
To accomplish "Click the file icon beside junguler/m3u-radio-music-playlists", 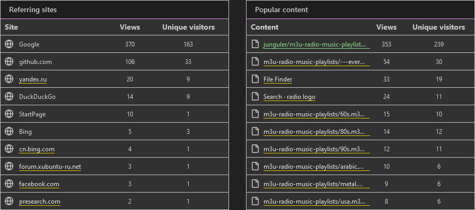I will [x=256, y=44].
